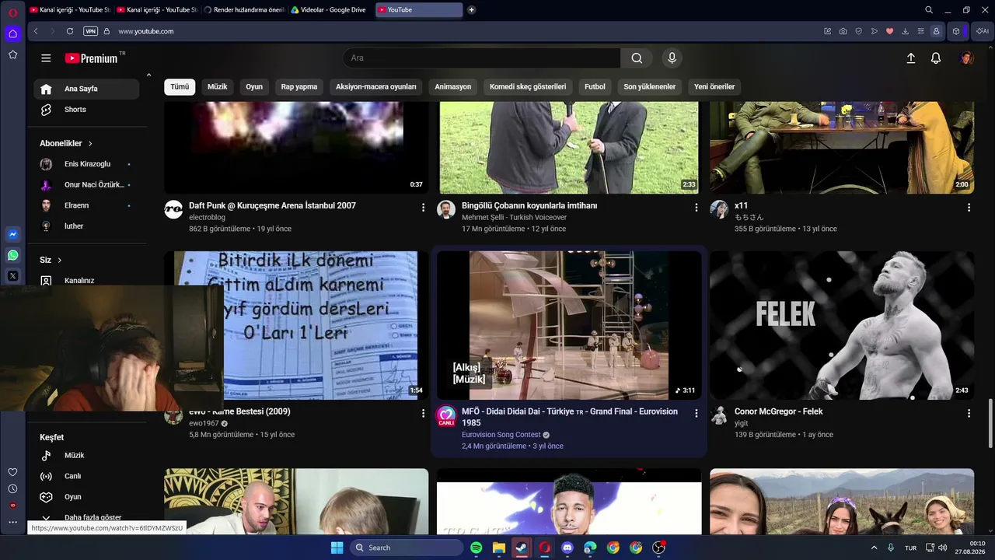Select the Komedi skeç gösterileri chip

528,86
